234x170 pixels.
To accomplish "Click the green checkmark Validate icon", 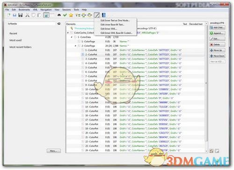I will pos(65,15).
